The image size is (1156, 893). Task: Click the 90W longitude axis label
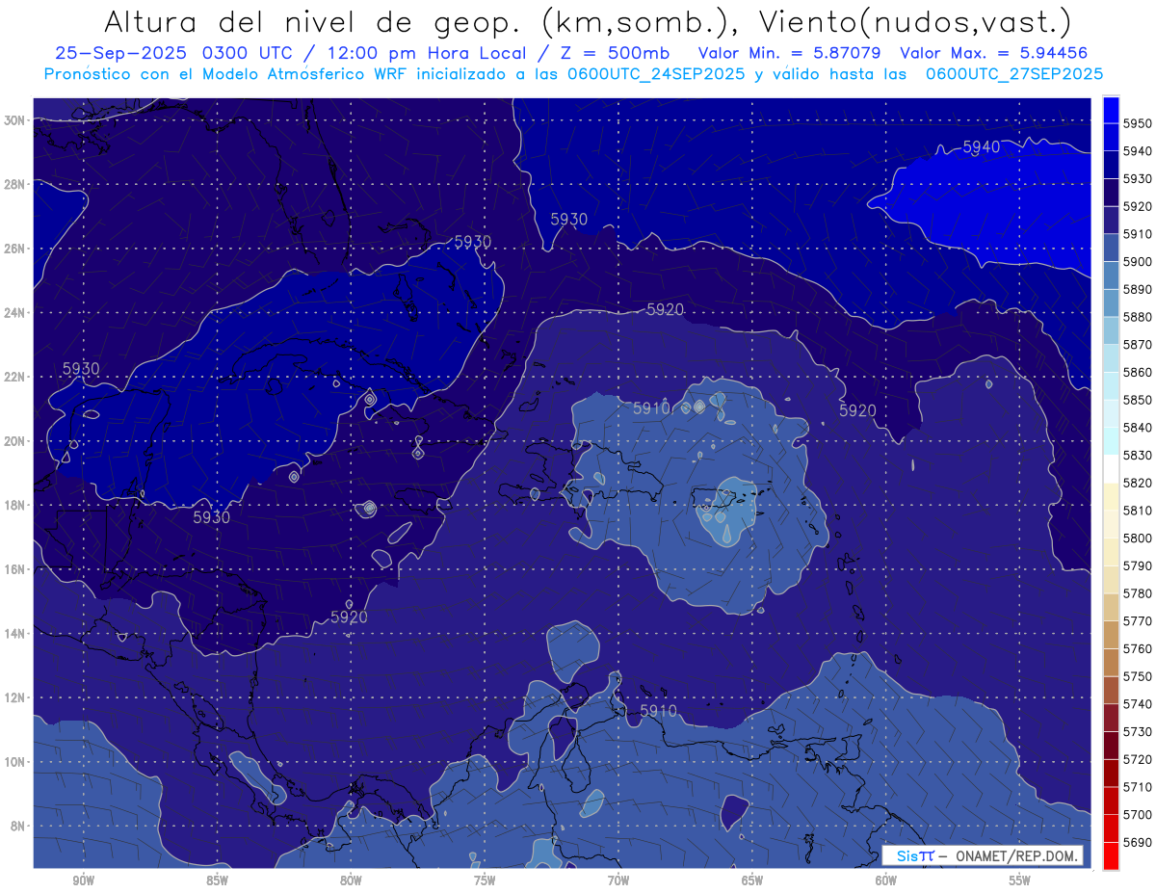tap(83, 879)
